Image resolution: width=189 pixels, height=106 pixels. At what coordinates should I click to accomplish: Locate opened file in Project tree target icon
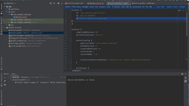point(50,3)
